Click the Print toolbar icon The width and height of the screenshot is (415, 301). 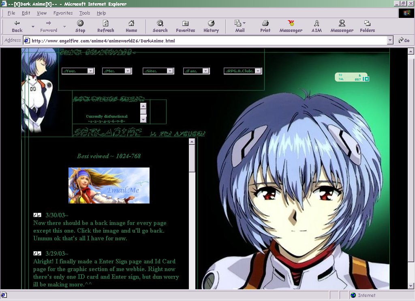(x=265, y=23)
